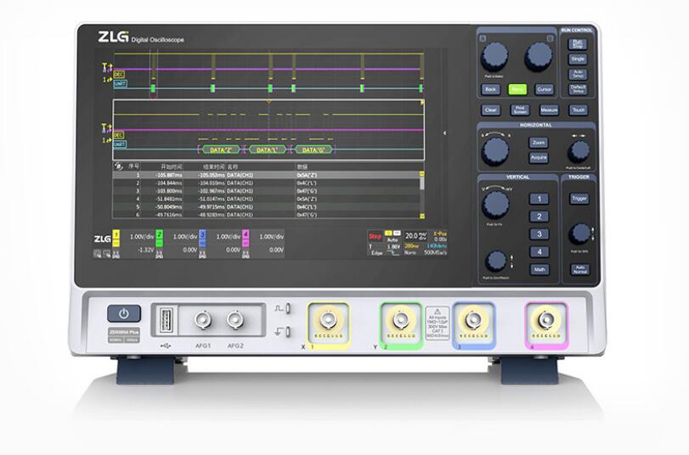Screen dimensions: 689x455
Task: Click the Cursor button
Action: (544, 90)
